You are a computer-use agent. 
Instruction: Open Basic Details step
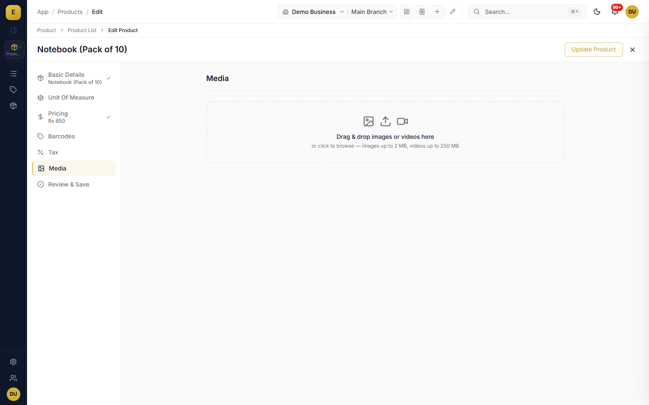[74, 78]
